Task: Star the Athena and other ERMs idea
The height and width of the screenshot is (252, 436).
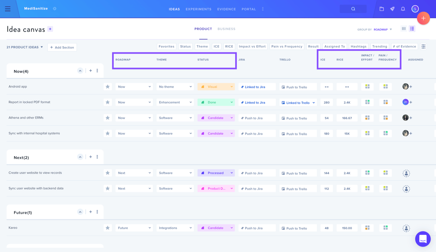Action: (108, 118)
